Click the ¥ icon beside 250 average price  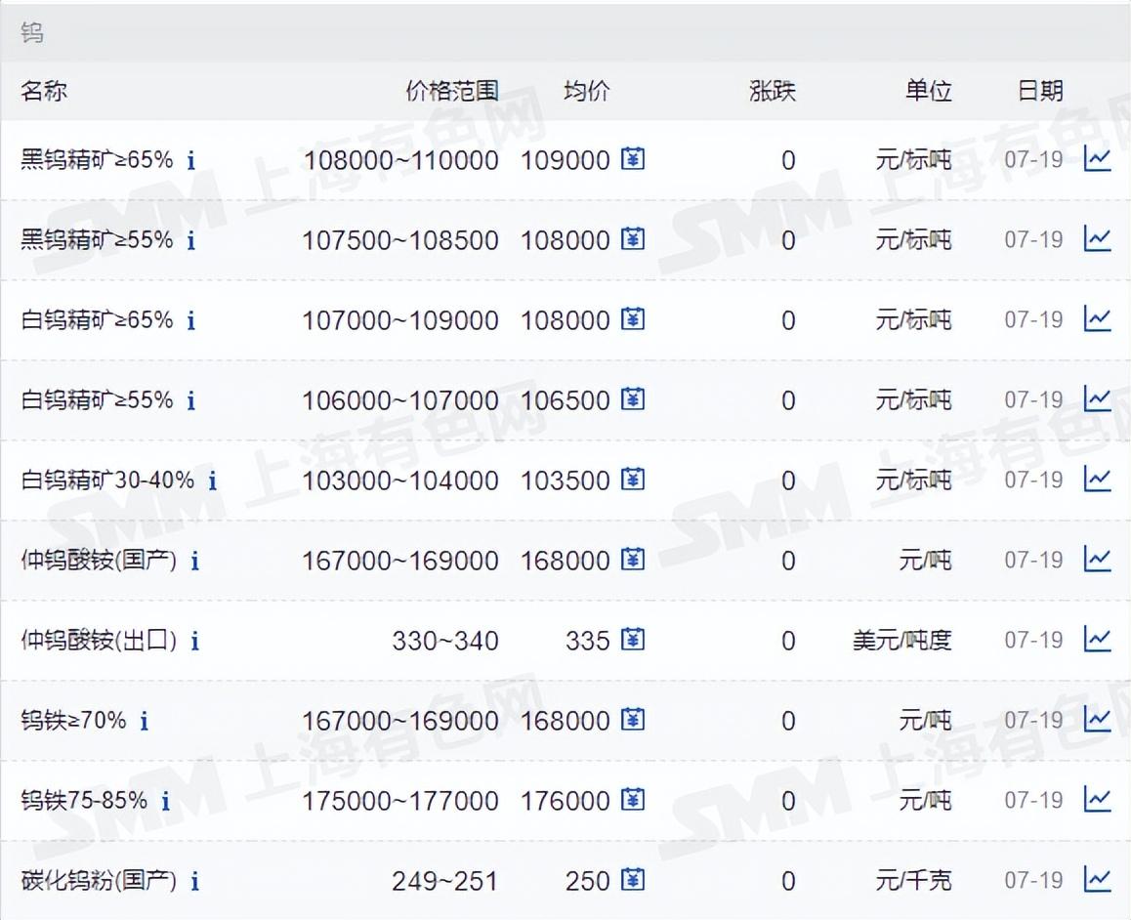click(633, 880)
